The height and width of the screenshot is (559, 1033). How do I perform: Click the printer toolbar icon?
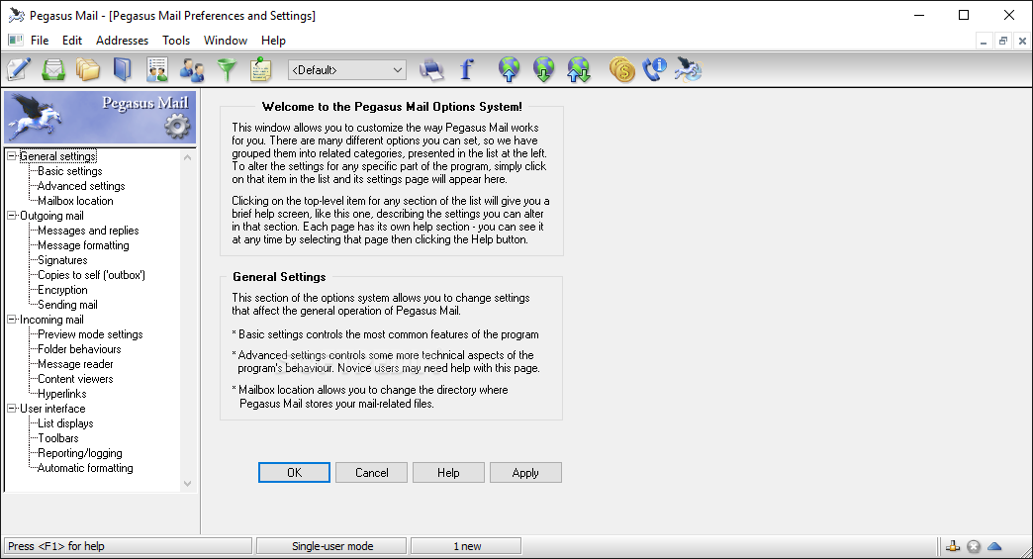pos(431,69)
